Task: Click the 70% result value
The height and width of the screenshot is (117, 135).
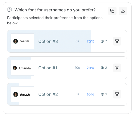Action: pyautogui.click(x=90, y=42)
